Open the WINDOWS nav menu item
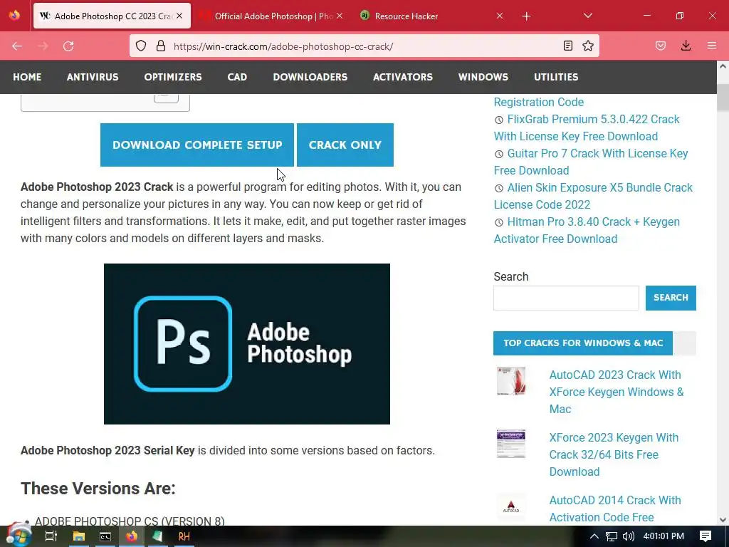Screen dimensions: 729x547 (483, 77)
